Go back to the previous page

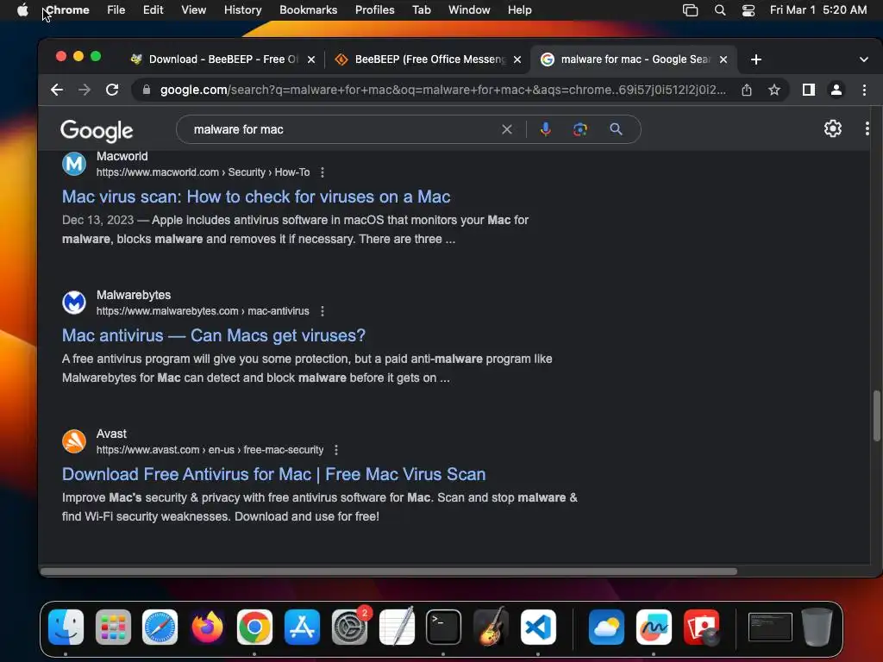click(56, 90)
